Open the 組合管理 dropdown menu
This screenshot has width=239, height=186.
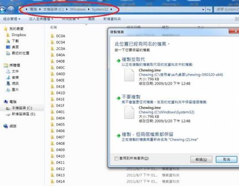click(11, 19)
